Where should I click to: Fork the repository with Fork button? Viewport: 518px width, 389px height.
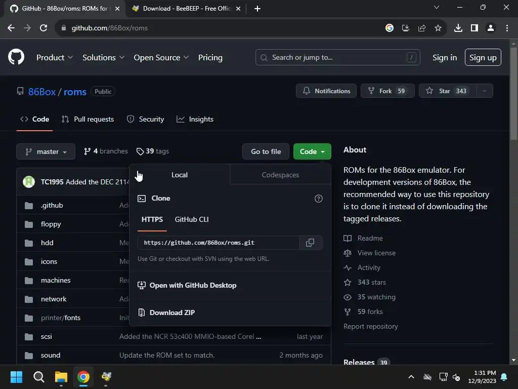tap(387, 91)
